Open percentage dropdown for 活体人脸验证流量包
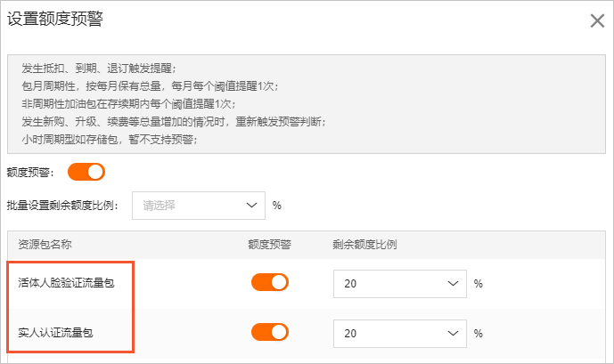The image size is (614, 364). point(400,284)
